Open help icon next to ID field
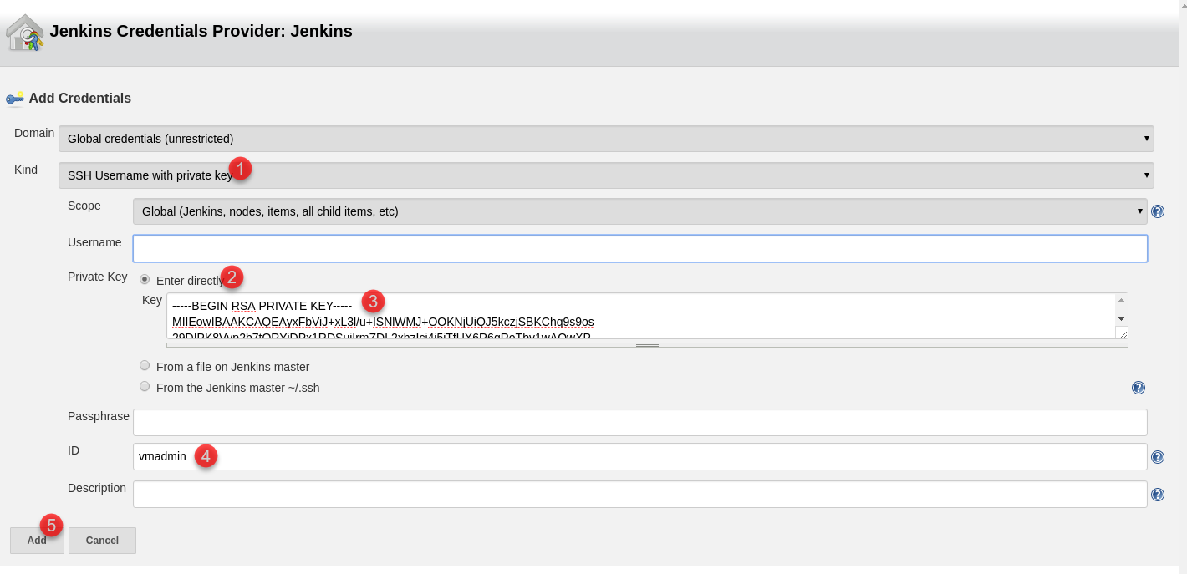Viewport: 1187px width, 574px height. click(x=1158, y=457)
